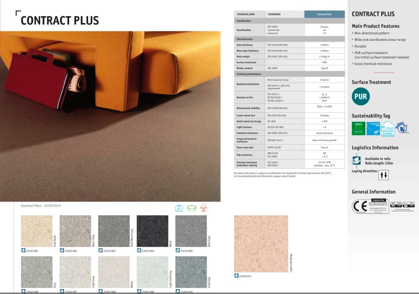
Task: Choose the Light Cold Grey swatch
Action: click(153, 272)
